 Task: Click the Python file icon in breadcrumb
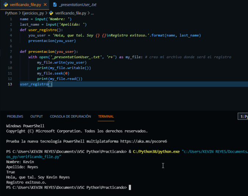click(x=51, y=13)
